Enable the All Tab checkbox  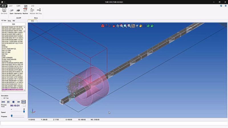click(2, 98)
